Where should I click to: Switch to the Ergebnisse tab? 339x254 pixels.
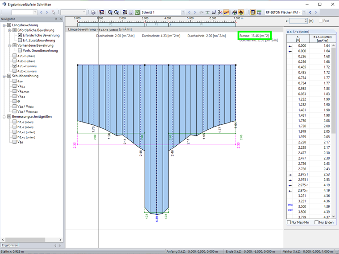[x=9, y=245]
